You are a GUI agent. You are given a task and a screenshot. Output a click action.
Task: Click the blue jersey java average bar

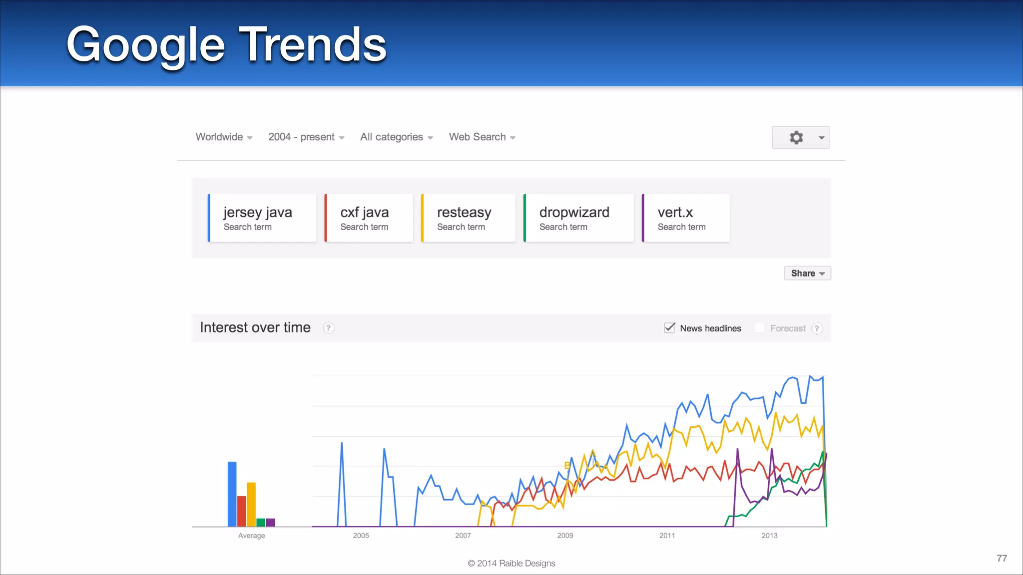coord(232,494)
